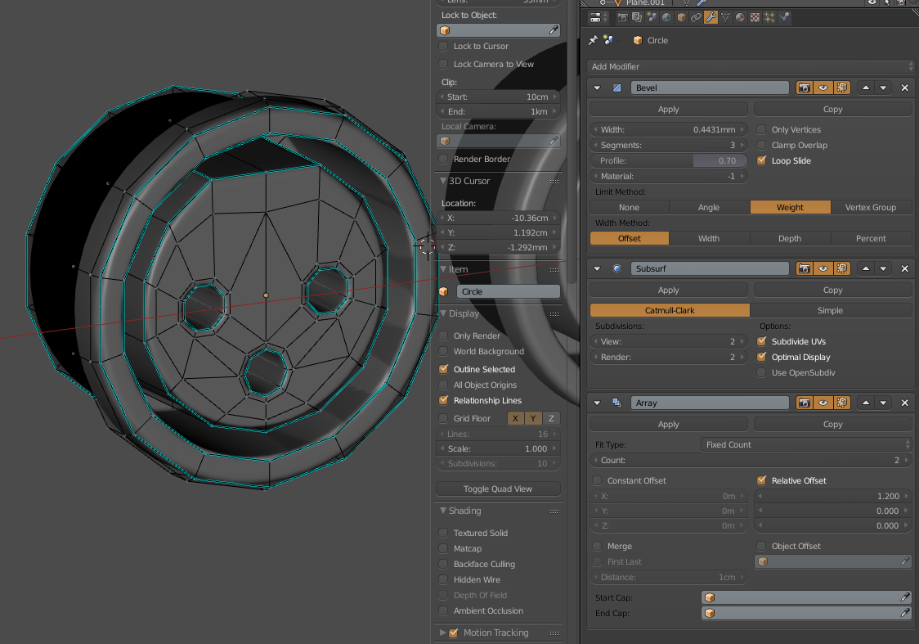This screenshot has height=644, width=919.
Task: Set bevel Limit Method to Vertex Group
Action: (x=871, y=207)
